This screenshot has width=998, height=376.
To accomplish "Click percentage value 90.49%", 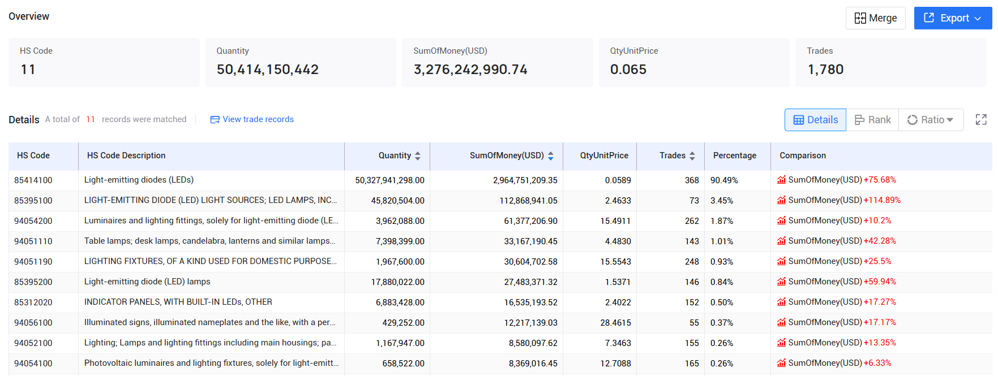I will 724,180.
